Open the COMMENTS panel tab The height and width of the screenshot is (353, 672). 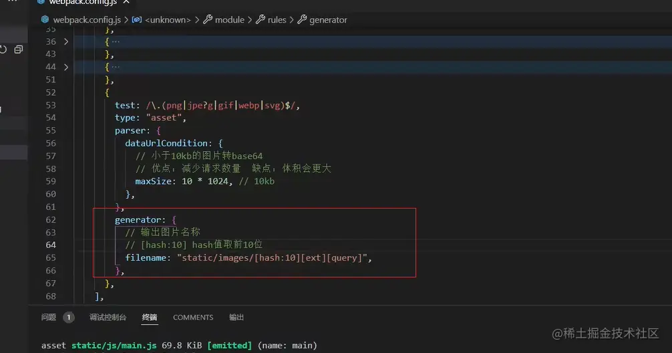(x=193, y=318)
